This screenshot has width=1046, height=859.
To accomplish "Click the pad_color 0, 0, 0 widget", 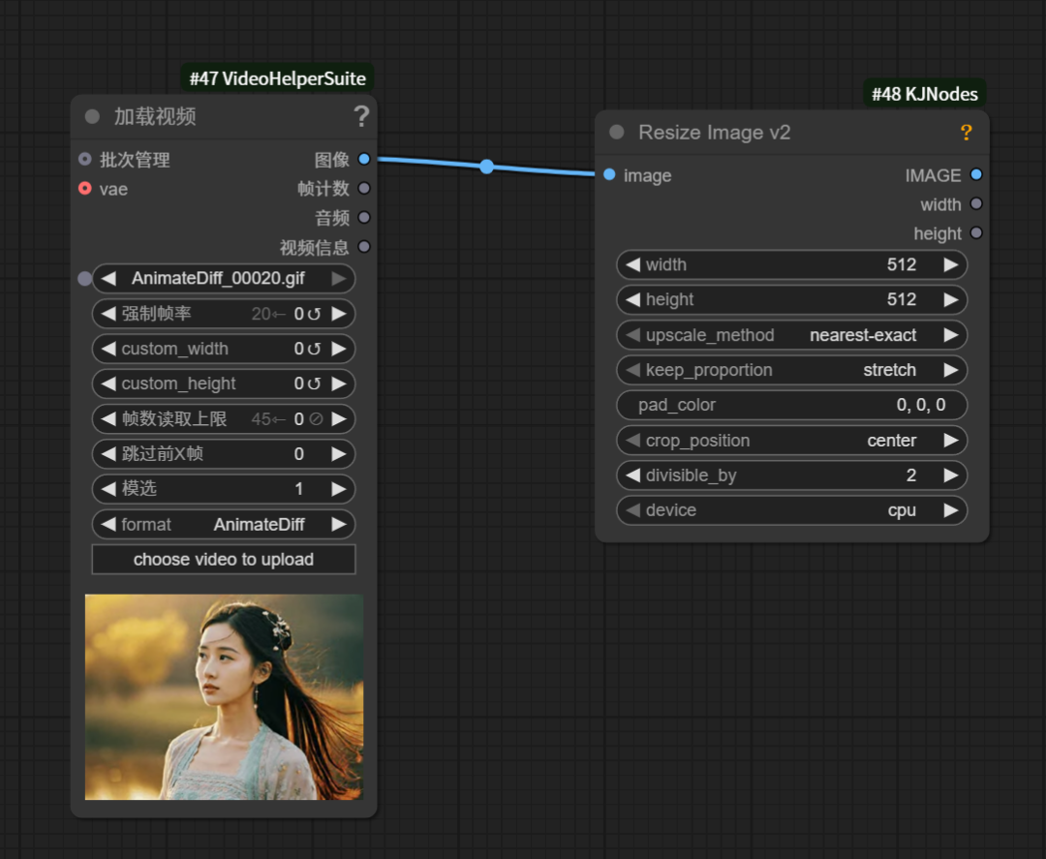I will (791, 405).
